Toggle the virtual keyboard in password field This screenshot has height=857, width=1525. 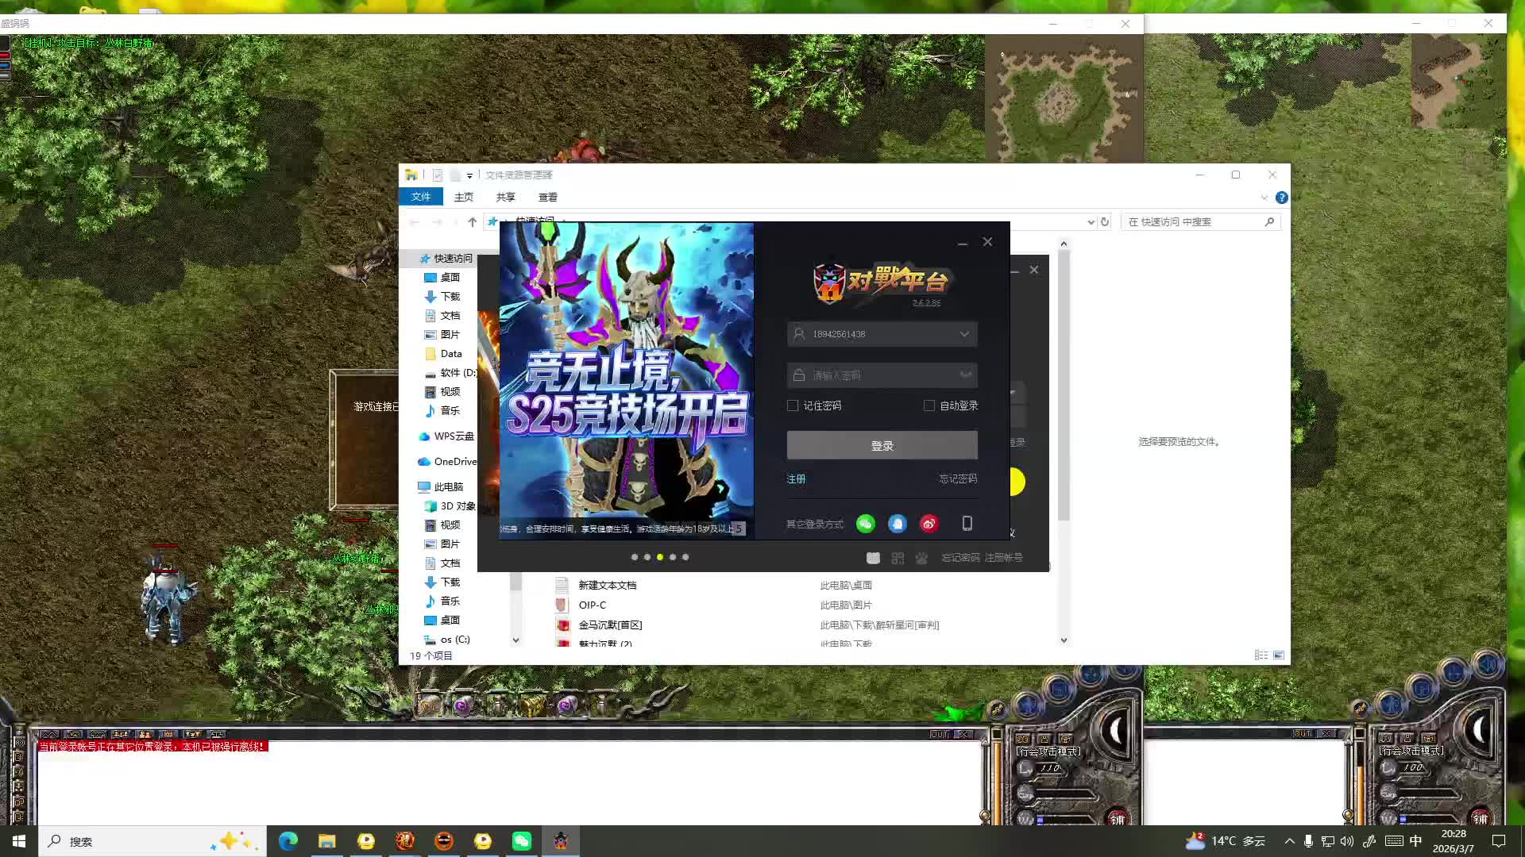coord(965,375)
